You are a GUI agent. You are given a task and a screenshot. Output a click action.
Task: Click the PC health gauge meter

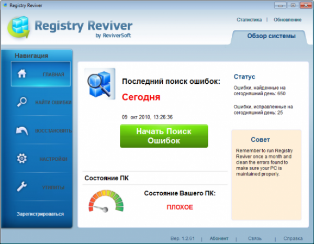click(106, 201)
